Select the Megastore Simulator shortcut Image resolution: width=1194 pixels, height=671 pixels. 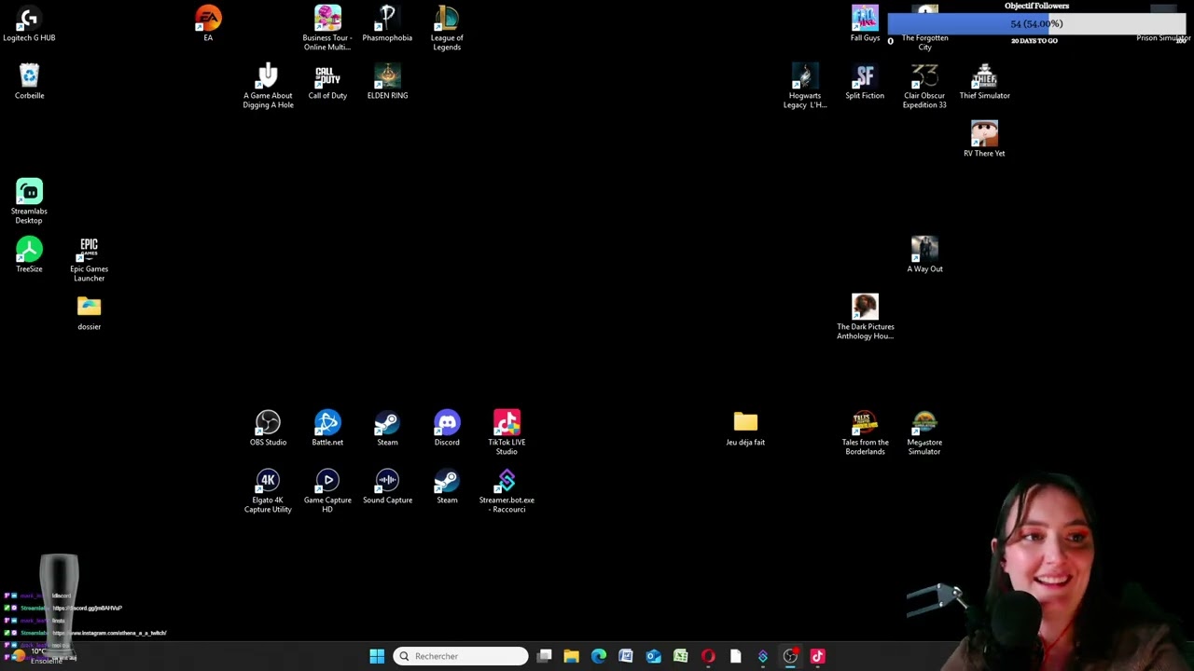(924, 432)
